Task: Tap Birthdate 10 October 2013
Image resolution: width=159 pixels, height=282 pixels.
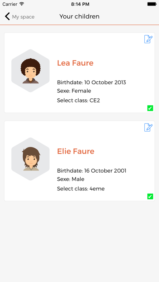Action: click(92, 82)
